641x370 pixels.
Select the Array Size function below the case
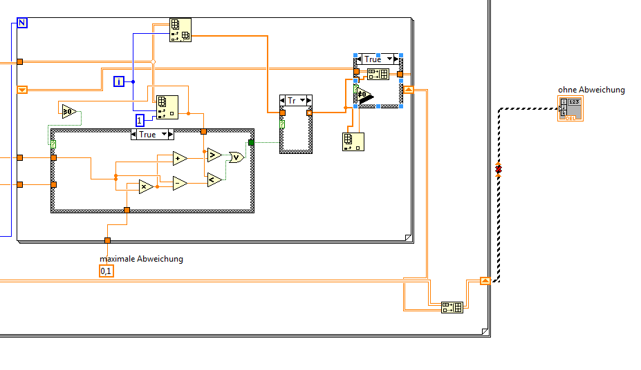coord(353,142)
